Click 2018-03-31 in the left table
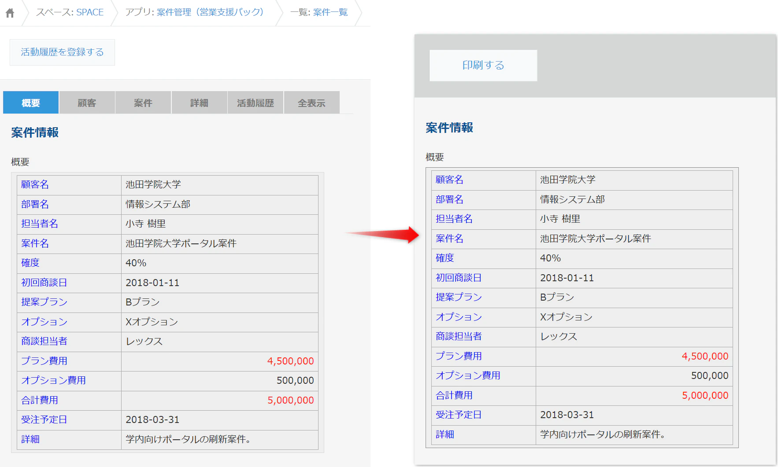The image size is (778, 467). [x=152, y=419]
